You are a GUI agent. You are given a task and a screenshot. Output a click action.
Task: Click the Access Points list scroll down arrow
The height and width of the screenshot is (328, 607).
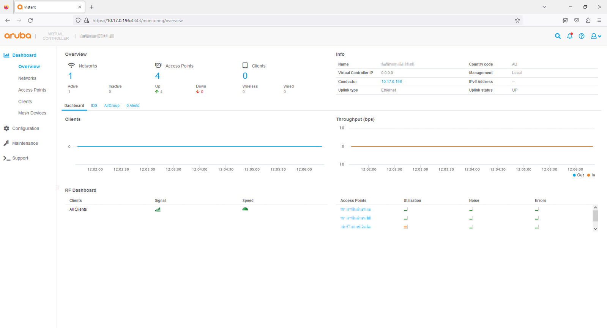[x=595, y=229]
